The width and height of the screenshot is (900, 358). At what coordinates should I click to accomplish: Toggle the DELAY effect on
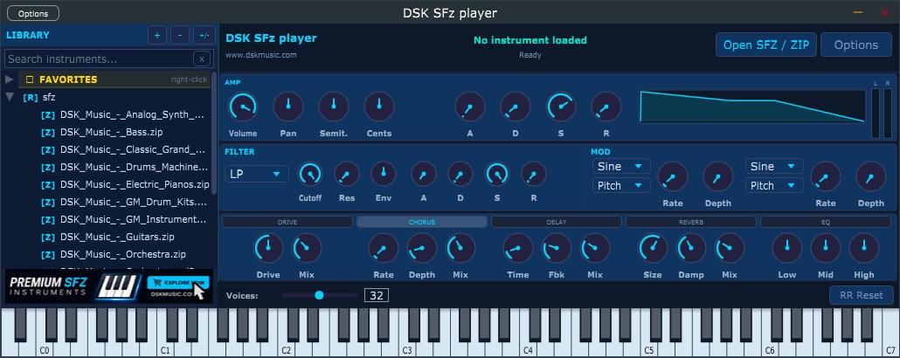pos(557,222)
